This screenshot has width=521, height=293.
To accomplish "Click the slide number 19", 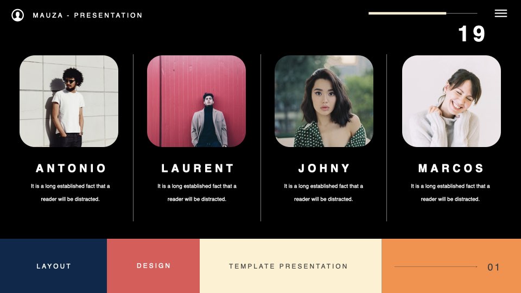I will (472, 34).
